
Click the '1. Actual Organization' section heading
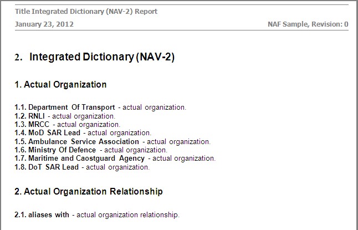click(x=60, y=85)
